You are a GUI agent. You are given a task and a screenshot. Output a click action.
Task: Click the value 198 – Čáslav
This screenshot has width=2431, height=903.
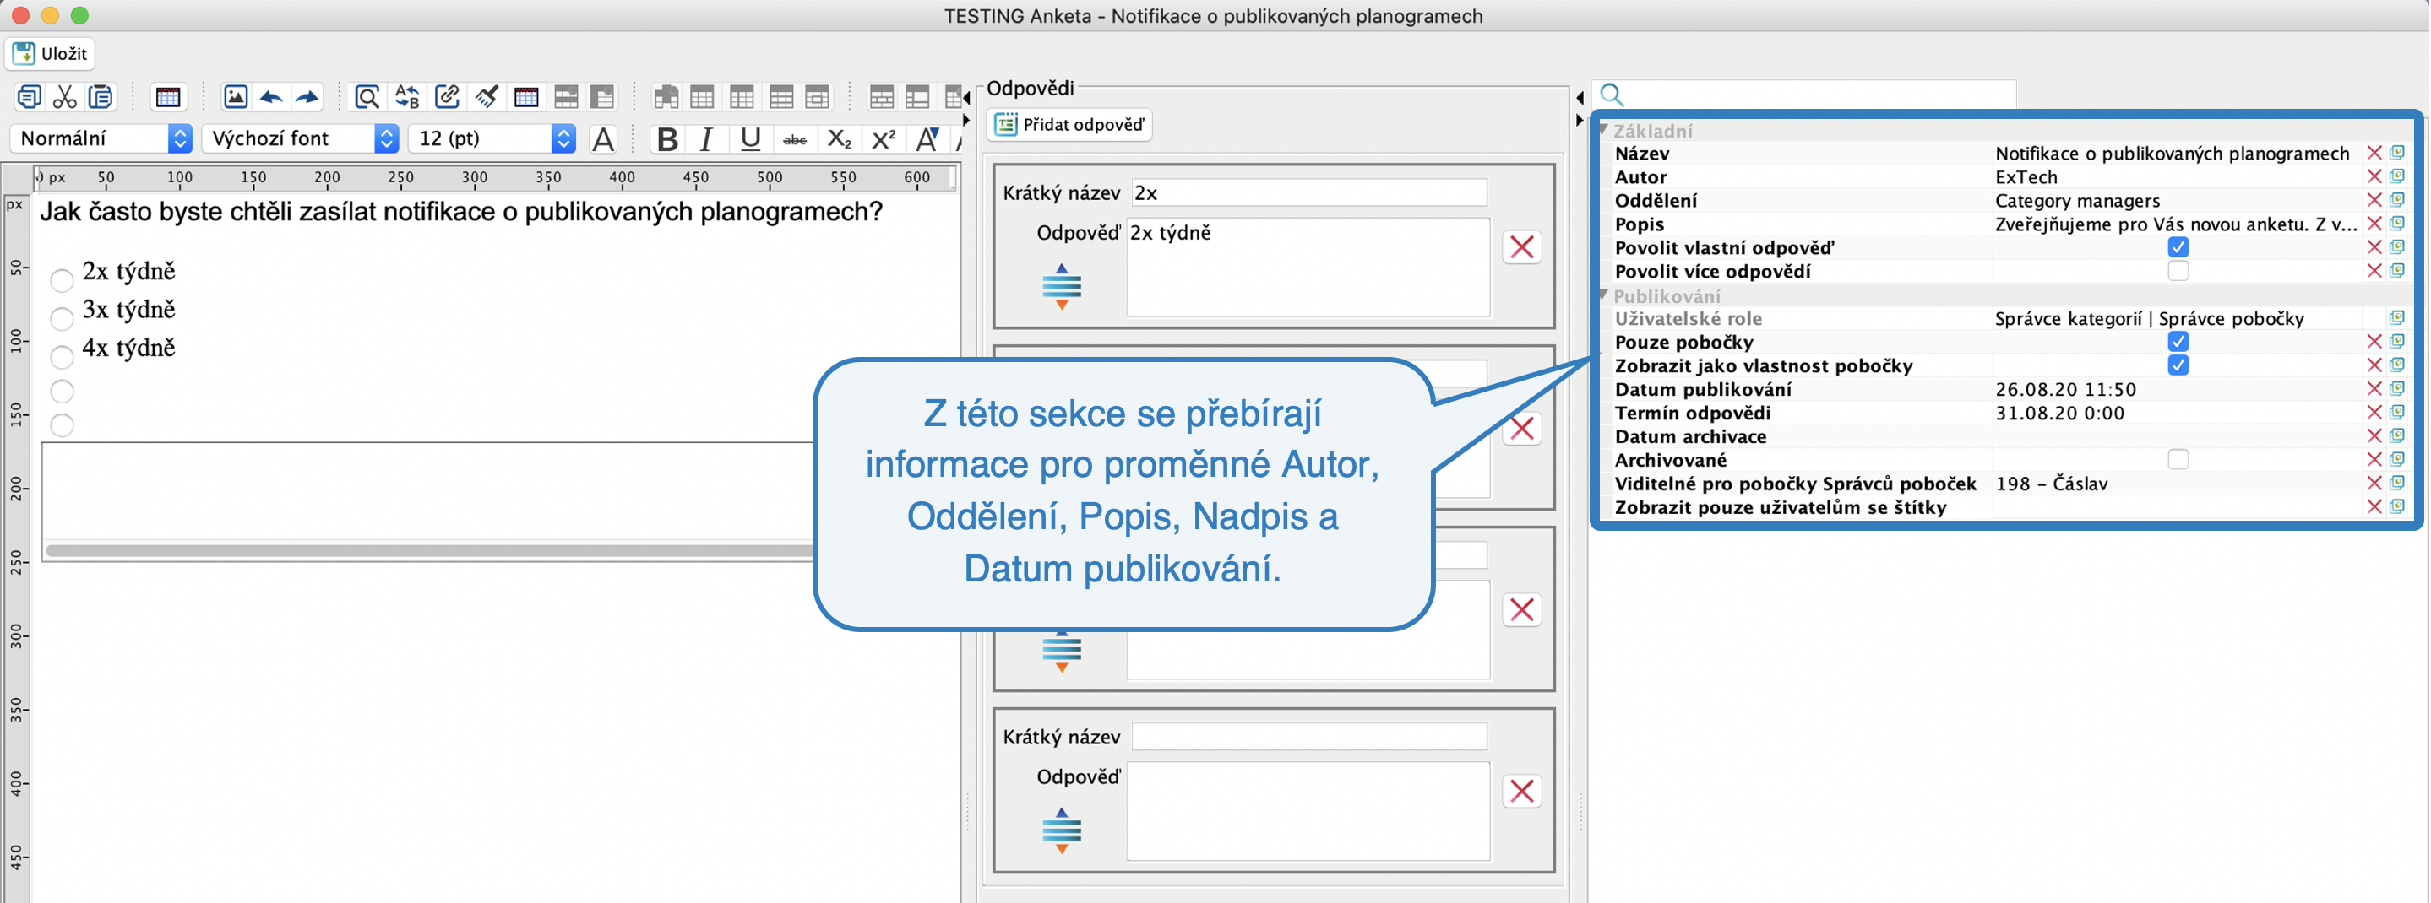tap(2051, 484)
